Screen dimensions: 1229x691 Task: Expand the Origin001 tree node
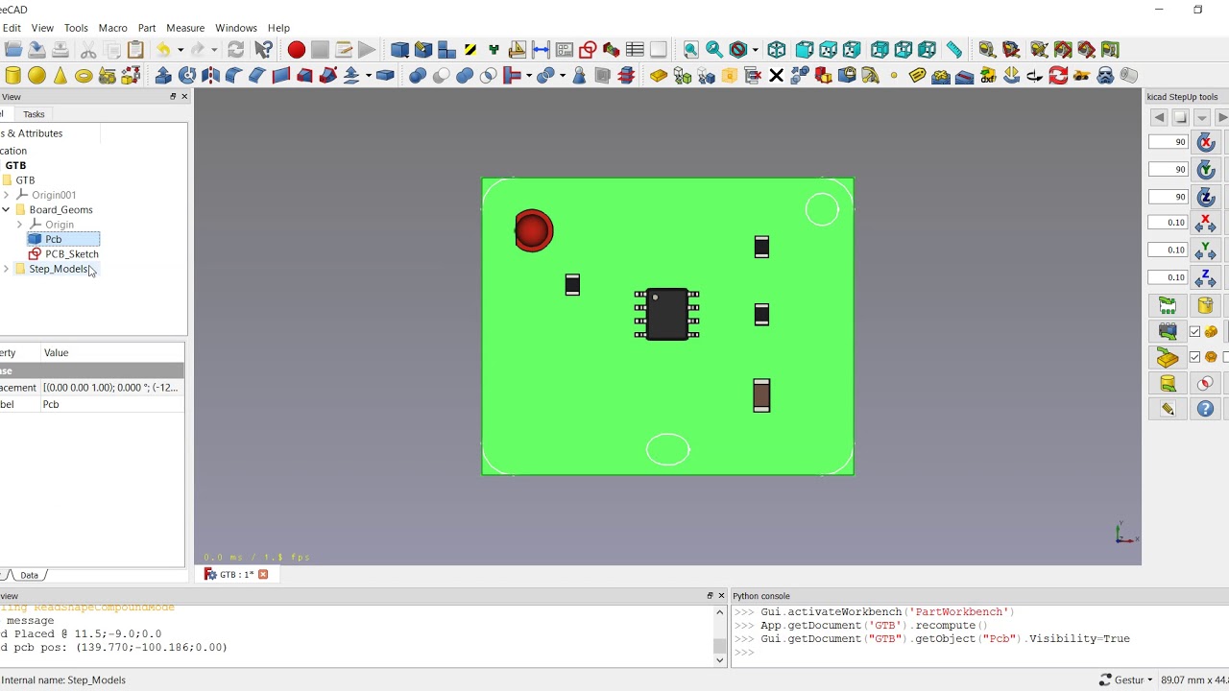[7, 195]
